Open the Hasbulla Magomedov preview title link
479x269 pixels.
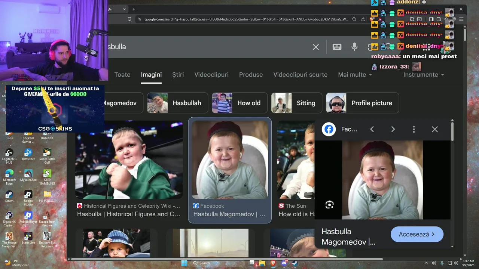(348, 237)
